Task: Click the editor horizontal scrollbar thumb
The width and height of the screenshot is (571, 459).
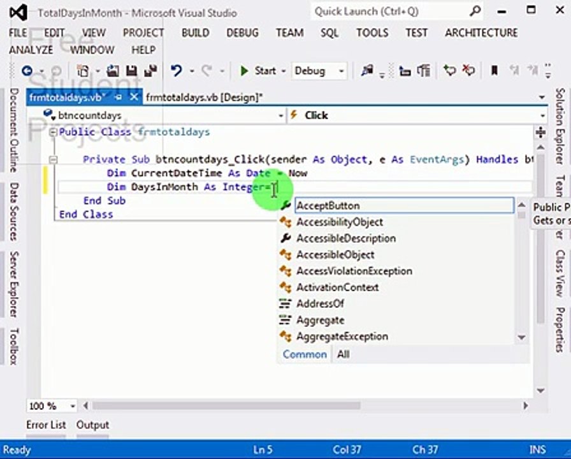Action: (x=226, y=405)
